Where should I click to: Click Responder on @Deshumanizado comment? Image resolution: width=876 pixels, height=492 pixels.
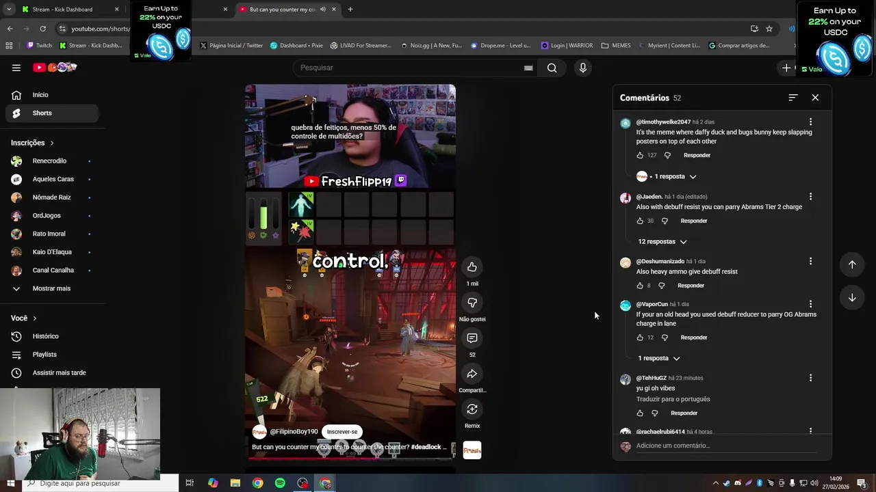click(x=691, y=286)
